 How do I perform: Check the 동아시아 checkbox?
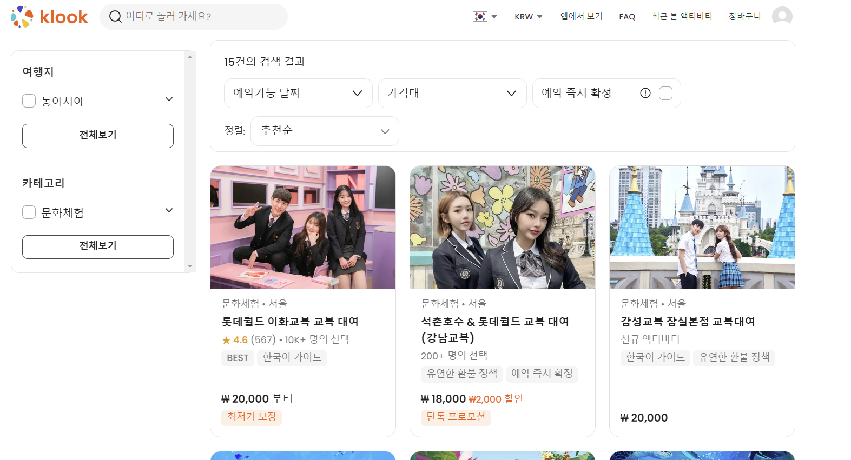[29, 101]
